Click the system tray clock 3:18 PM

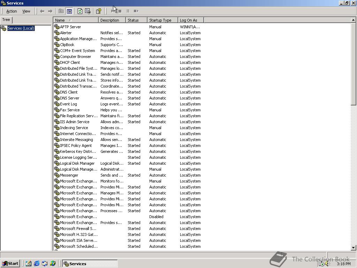tap(343, 264)
